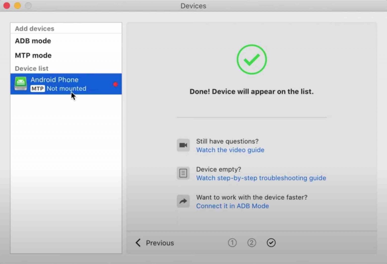387x264 pixels.
Task: Click Connect it in ADB Mode
Action: pyautogui.click(x=232, y=206)
